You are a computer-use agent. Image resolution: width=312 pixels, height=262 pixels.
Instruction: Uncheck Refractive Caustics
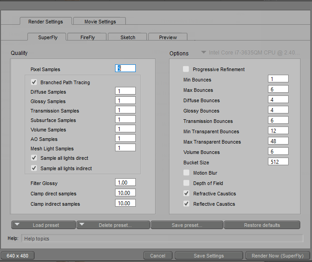click(x=186, y=194)
